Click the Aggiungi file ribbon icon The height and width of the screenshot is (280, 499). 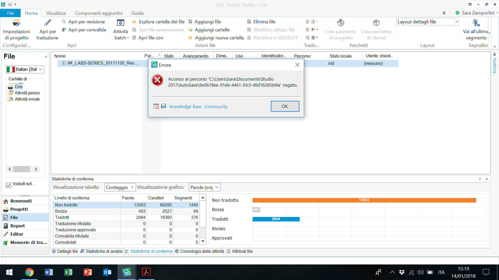click(190, 22)
